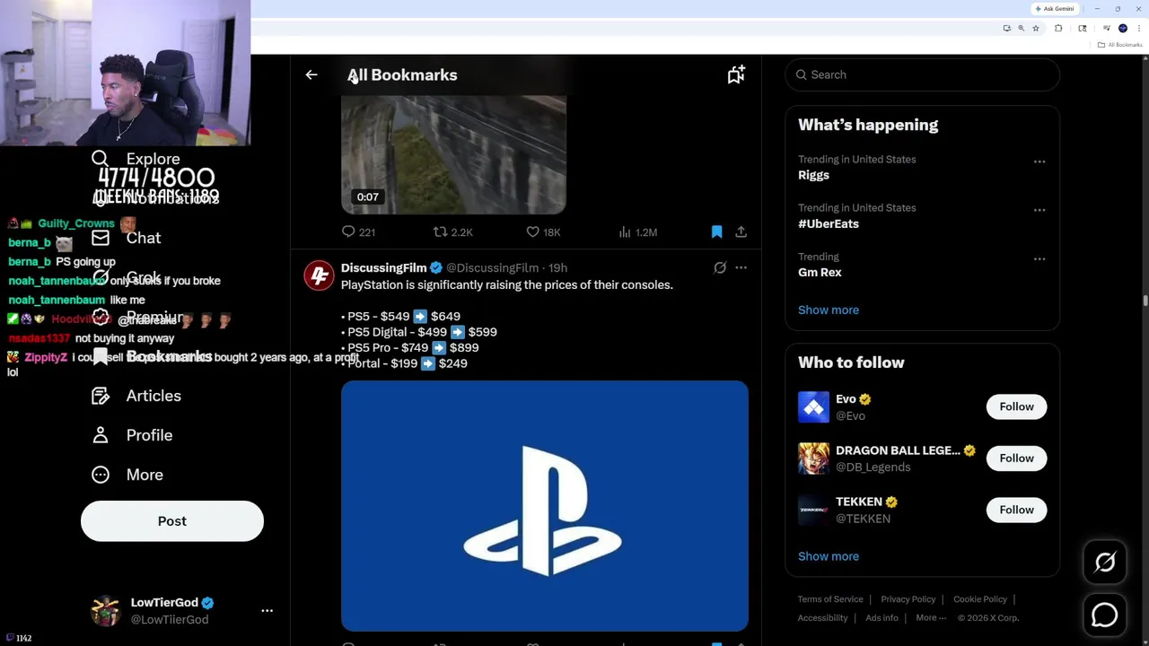Open more options for the #UberEats trend
The width and height of the screenshot is (1149, 646).
1039,210
